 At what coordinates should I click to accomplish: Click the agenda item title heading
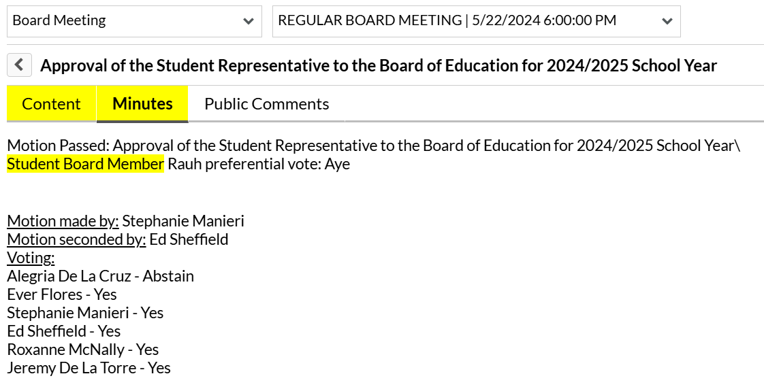point(379,66)
